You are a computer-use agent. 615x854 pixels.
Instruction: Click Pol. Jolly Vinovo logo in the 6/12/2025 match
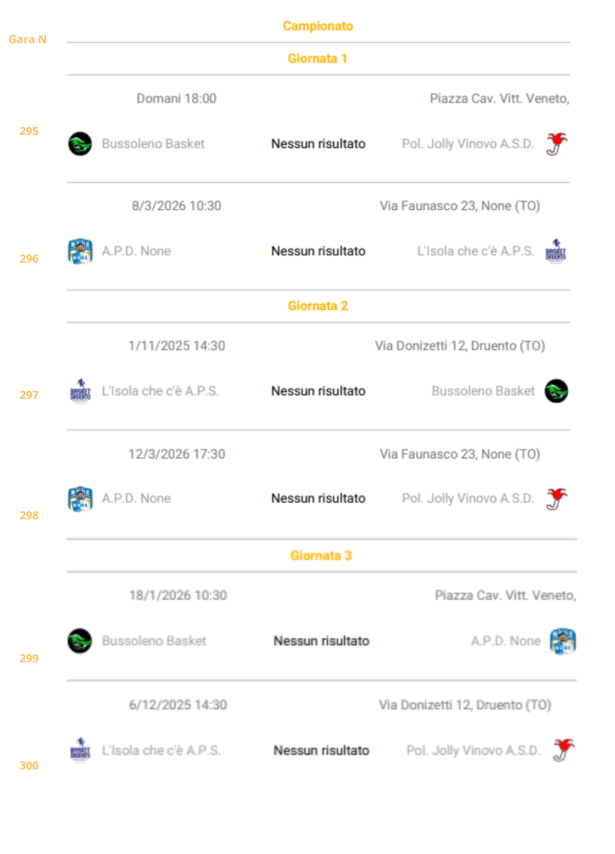[563, 750]
